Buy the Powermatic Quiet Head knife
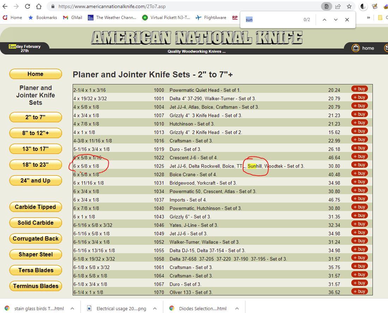 tap(359, 89)
